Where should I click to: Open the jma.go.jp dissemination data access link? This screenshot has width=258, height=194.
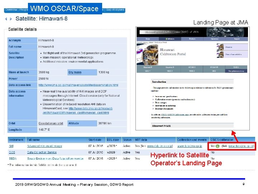click(78, 85)
